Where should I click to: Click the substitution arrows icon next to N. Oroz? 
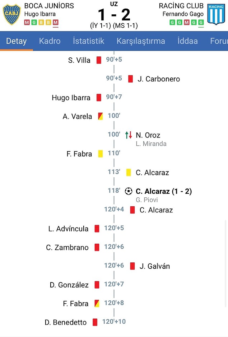tap(129, 135)
